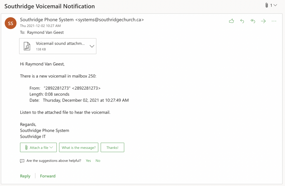Click the Reply arrow icon

[x=242, y=21]
